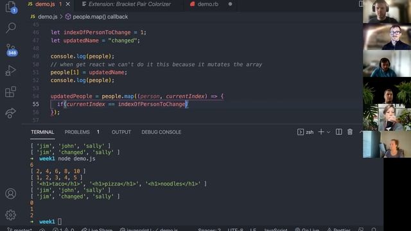Click the UTF-8 encoding status item

click(236, 230)
